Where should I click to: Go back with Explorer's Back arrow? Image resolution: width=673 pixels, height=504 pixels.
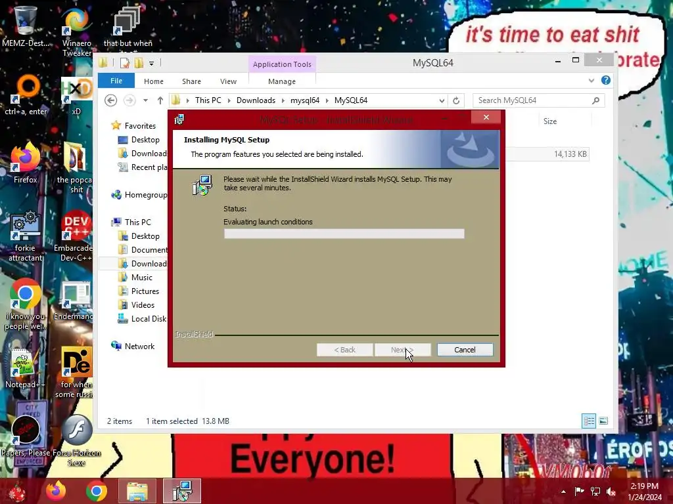click(x=110, y=100)
